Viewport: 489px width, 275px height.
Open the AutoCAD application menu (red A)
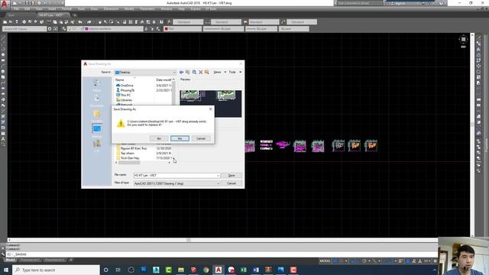pyautogui.click(x=4, y=5)
